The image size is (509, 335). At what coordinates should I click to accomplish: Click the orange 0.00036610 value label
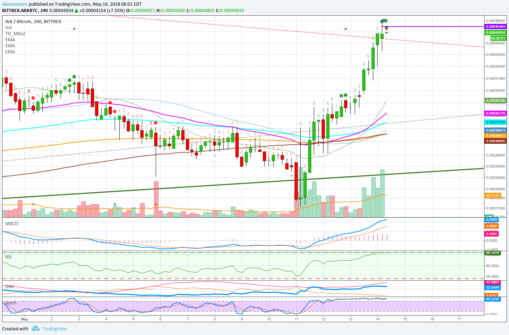[495, 135]
